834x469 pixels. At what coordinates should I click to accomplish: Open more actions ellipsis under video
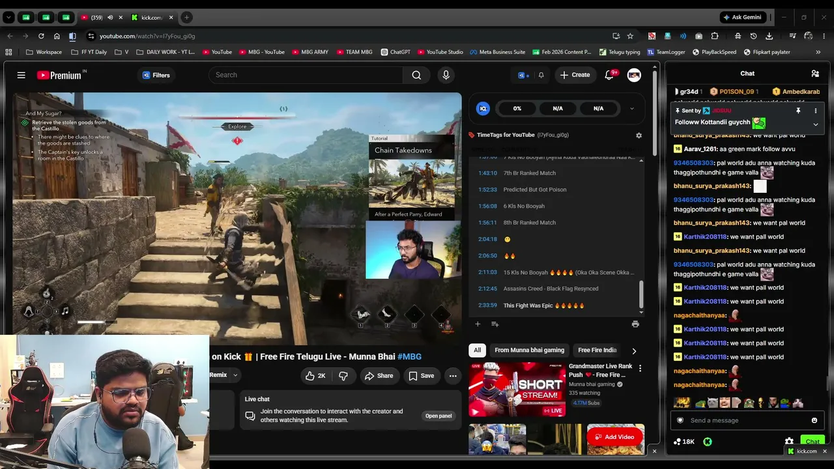[x=453, y=376]
